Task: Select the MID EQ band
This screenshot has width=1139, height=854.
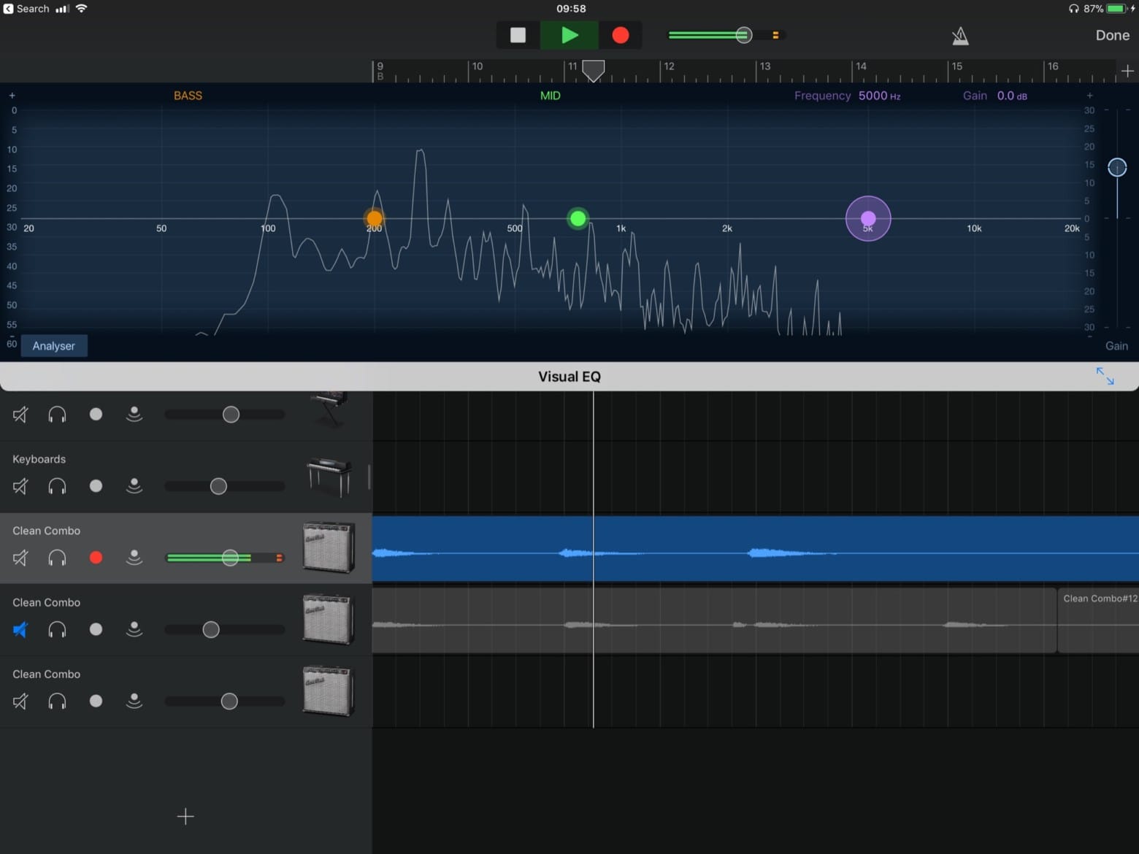Action: 550,95
